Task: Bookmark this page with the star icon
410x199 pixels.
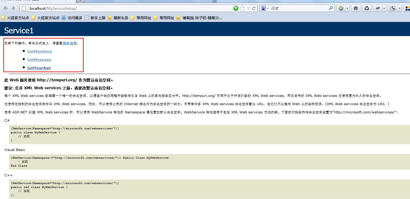Action: [243, 9]
